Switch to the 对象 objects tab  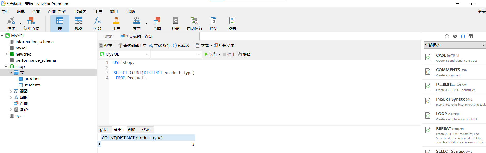[x=109, y=36]
